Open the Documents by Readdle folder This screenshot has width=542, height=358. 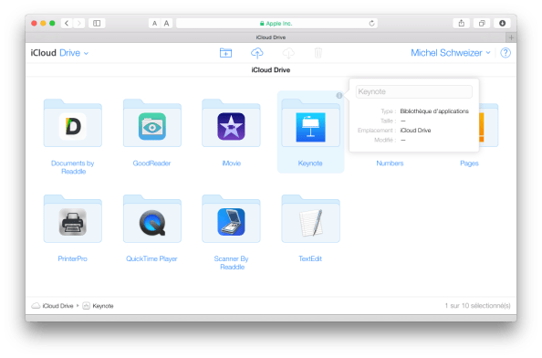click(73, 123)
